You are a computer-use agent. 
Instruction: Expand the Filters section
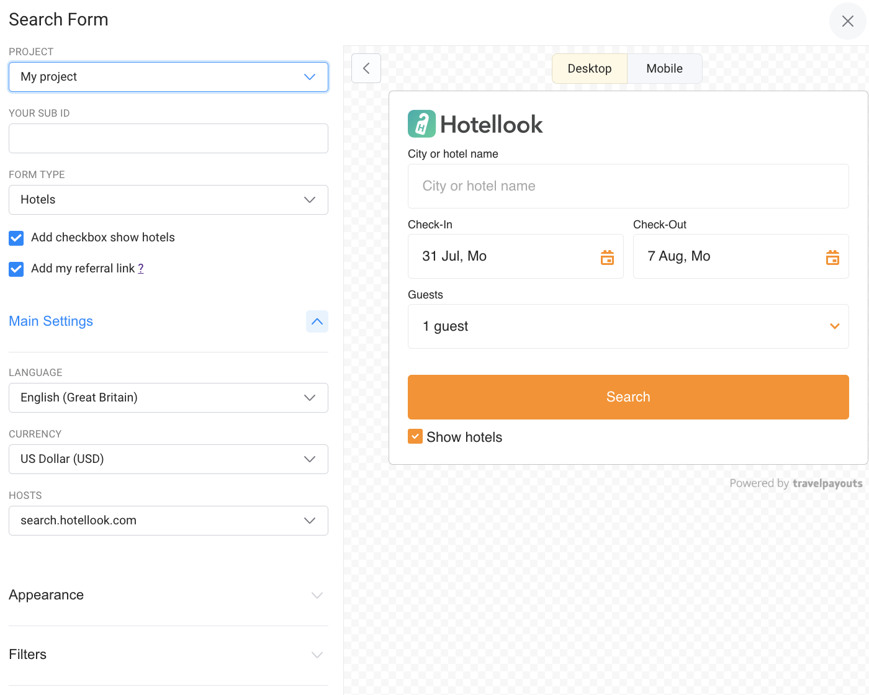tap(168, 655)
